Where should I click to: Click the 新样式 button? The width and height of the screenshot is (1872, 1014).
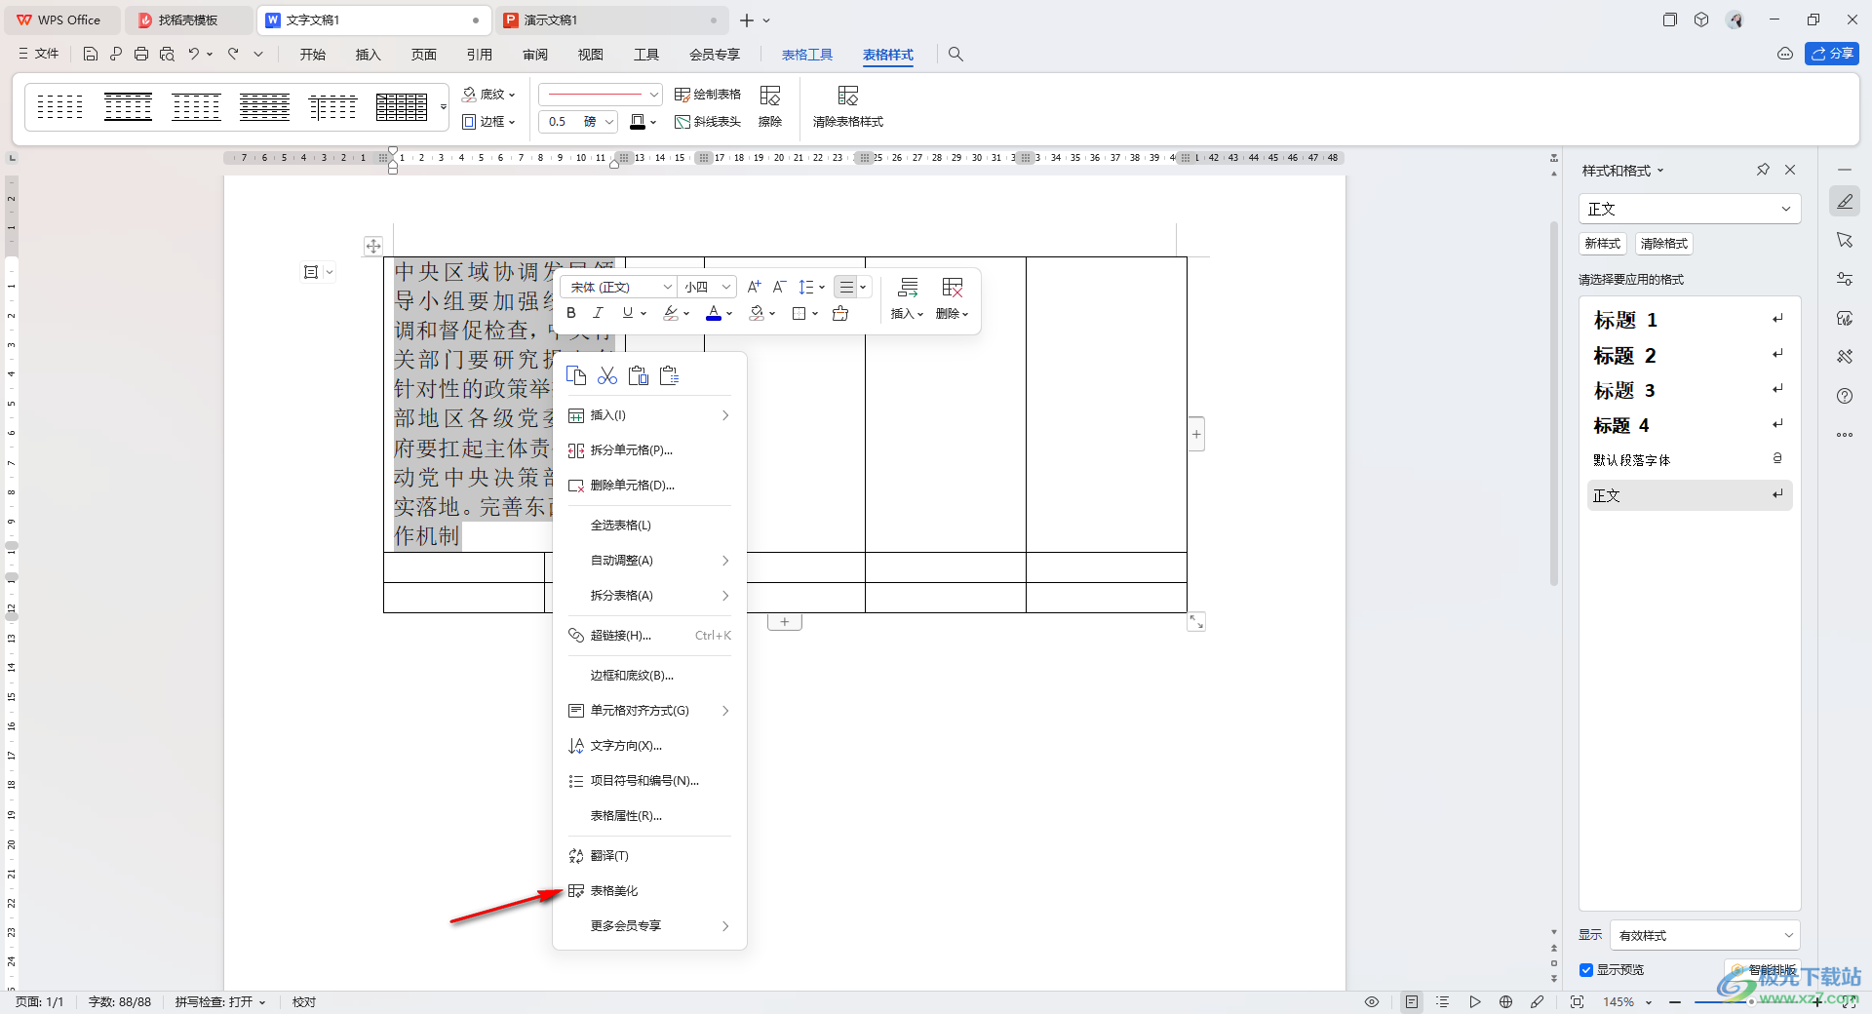pyautogui.click(x=1602, y=244)
